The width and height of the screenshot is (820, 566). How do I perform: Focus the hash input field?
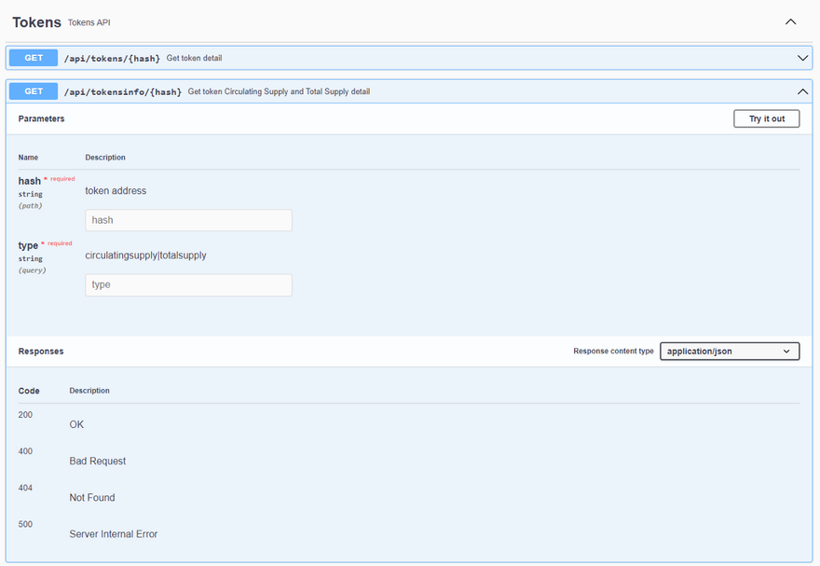(188, 220)
